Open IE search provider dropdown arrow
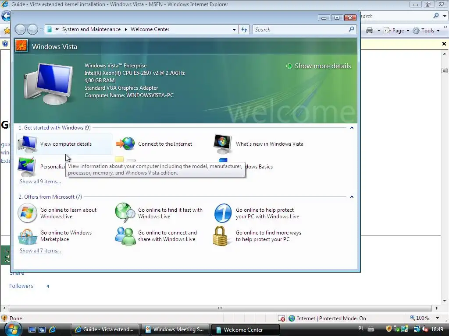 (x=445, y=16)
